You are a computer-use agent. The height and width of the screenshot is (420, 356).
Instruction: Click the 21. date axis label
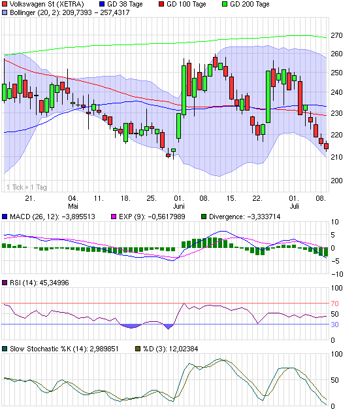coord(30,198)
